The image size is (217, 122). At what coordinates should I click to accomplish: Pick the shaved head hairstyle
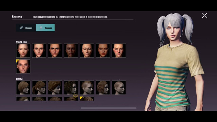pyautogui.click(x=119, y=88)
